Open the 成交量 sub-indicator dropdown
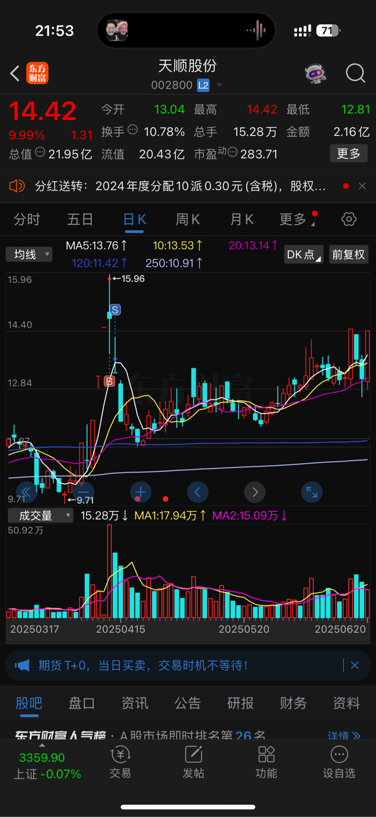 (40, 515)
